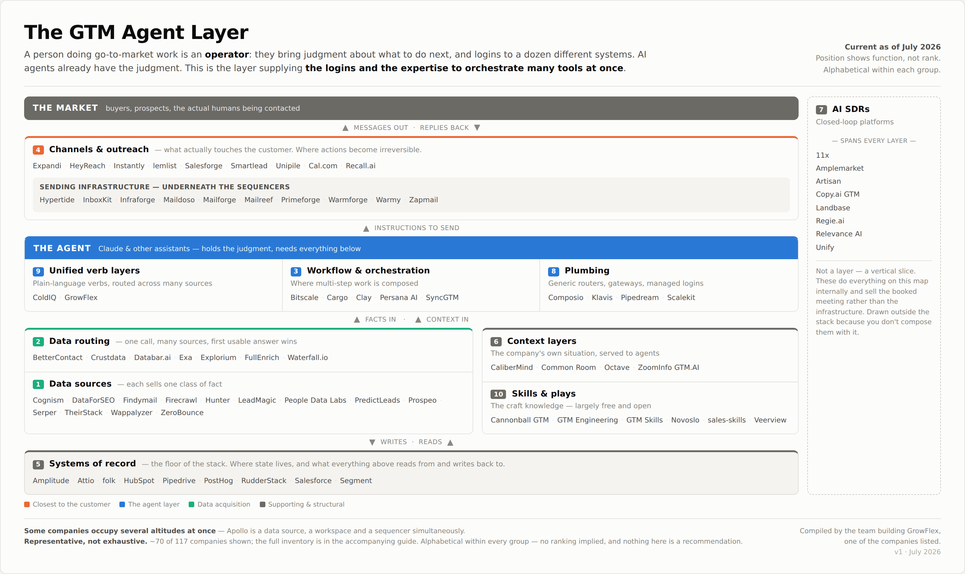Click the v1 · July 2026 version text

click(x=917, y=552)
